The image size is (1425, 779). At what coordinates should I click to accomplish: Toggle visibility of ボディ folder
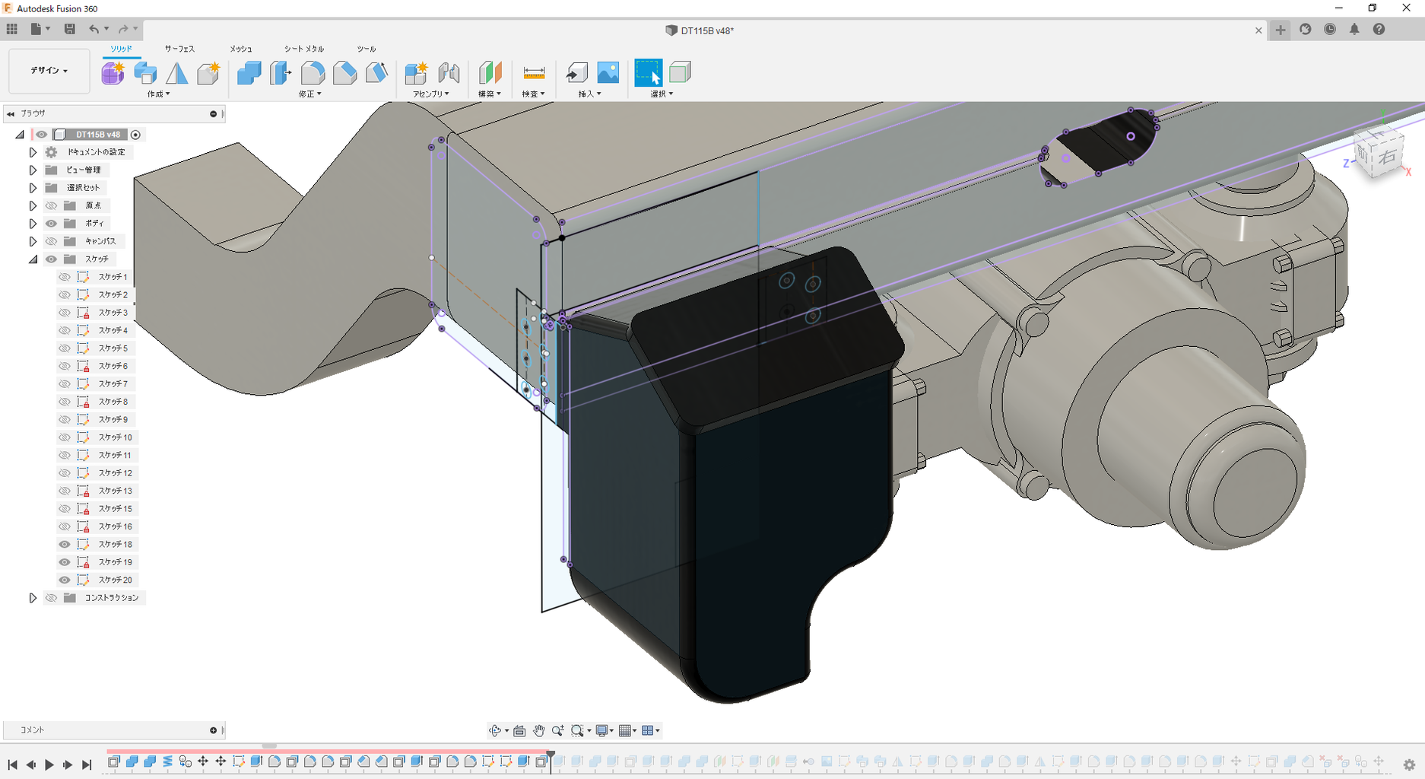click(x=51, y=224)
